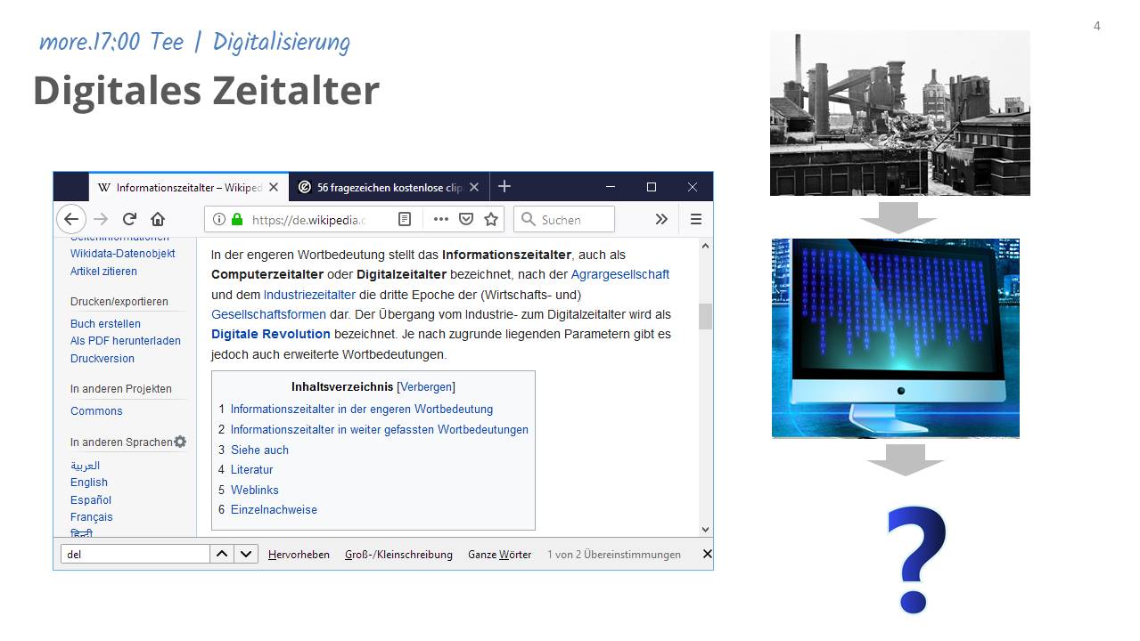Click the green padlock security icon

coord(236,219)
